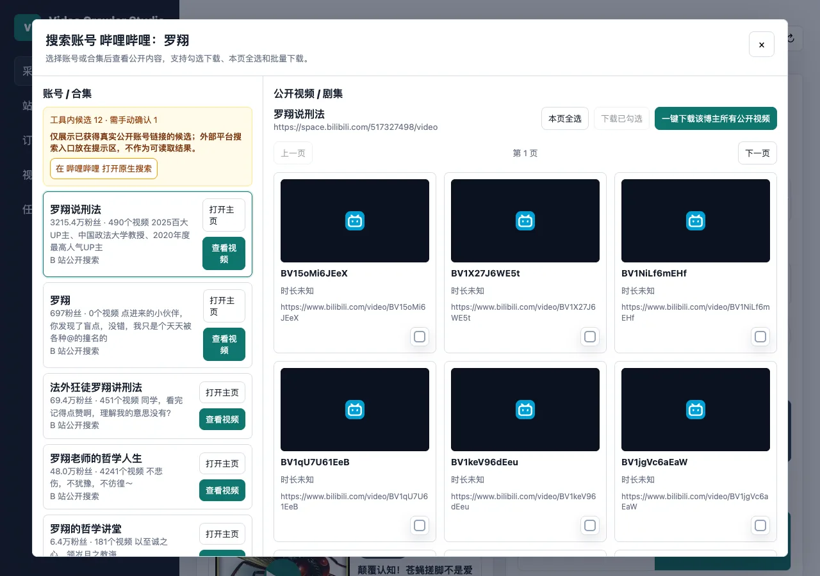
Task: Close the search account dialog
Action: pyautogui.click(x=761, y=44)
